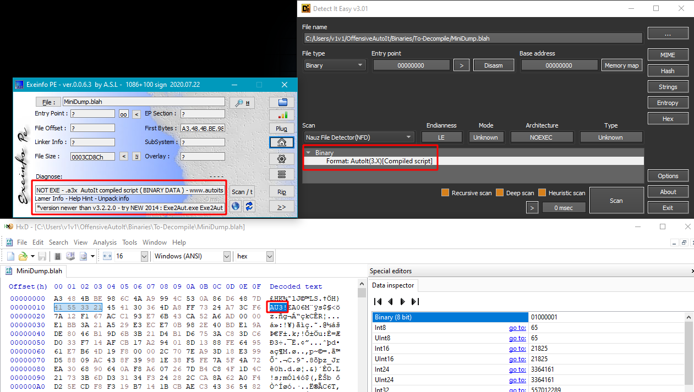Viewport: 694px width, 392px height.
Task: Click the Disasm button
Action: 494,65
